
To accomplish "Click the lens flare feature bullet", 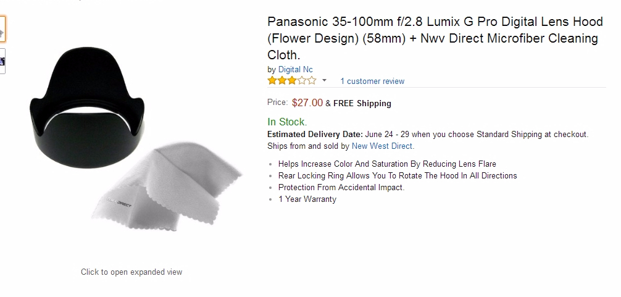I will [387, 164].
